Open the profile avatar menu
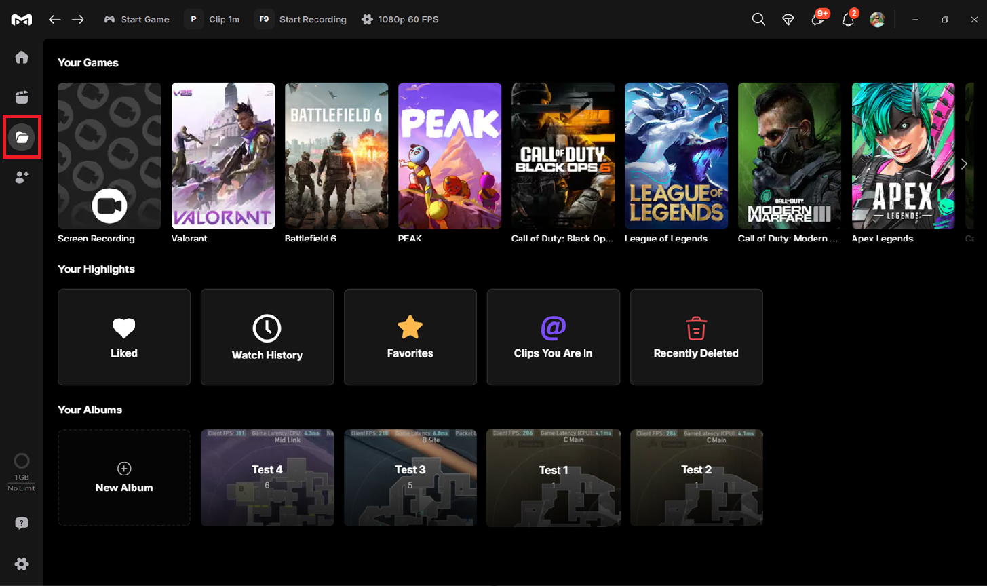987x586 pixels. pyautogui.click(x=877, y=20)
